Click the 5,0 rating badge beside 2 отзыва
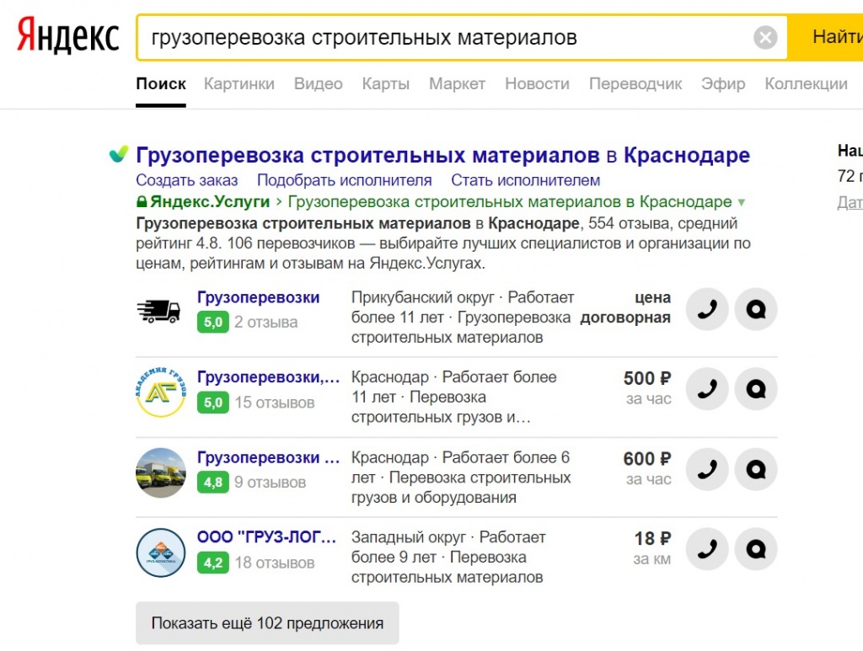Viewport: 863px width, 651px height. 213,323
